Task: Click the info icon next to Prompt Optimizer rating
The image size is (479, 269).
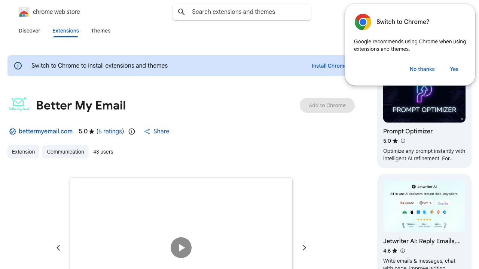Action: click(403, 141)
